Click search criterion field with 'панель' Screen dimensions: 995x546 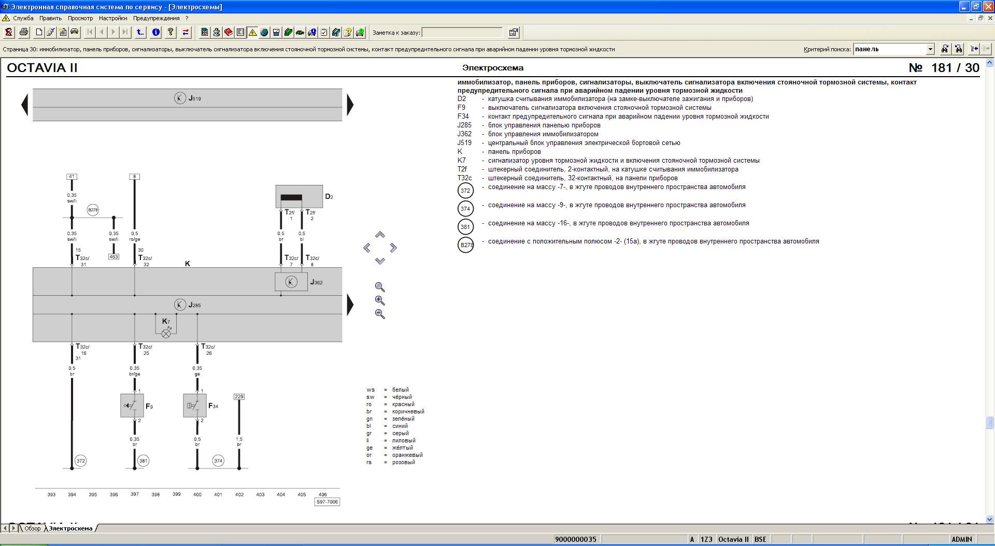pyautogui.click(x=889, y=49)
